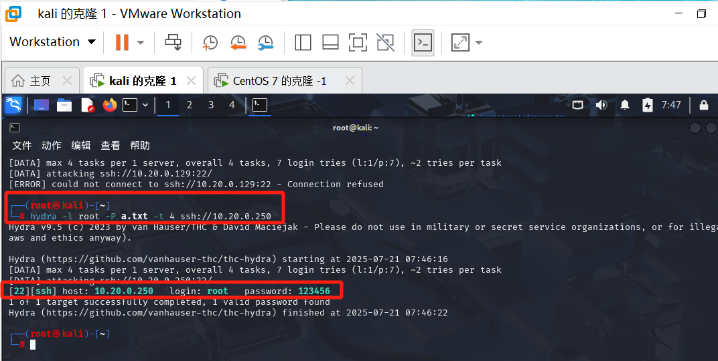Click the terminal cursor at last prompt
The image size is (718, 361).
(33, 344)
